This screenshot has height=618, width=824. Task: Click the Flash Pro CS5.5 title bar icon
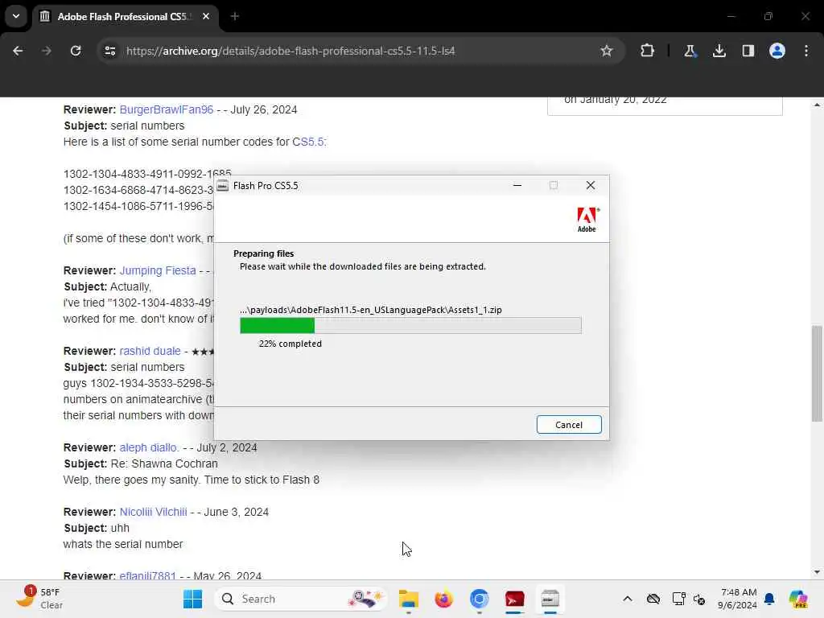click(x=223, y=186)
